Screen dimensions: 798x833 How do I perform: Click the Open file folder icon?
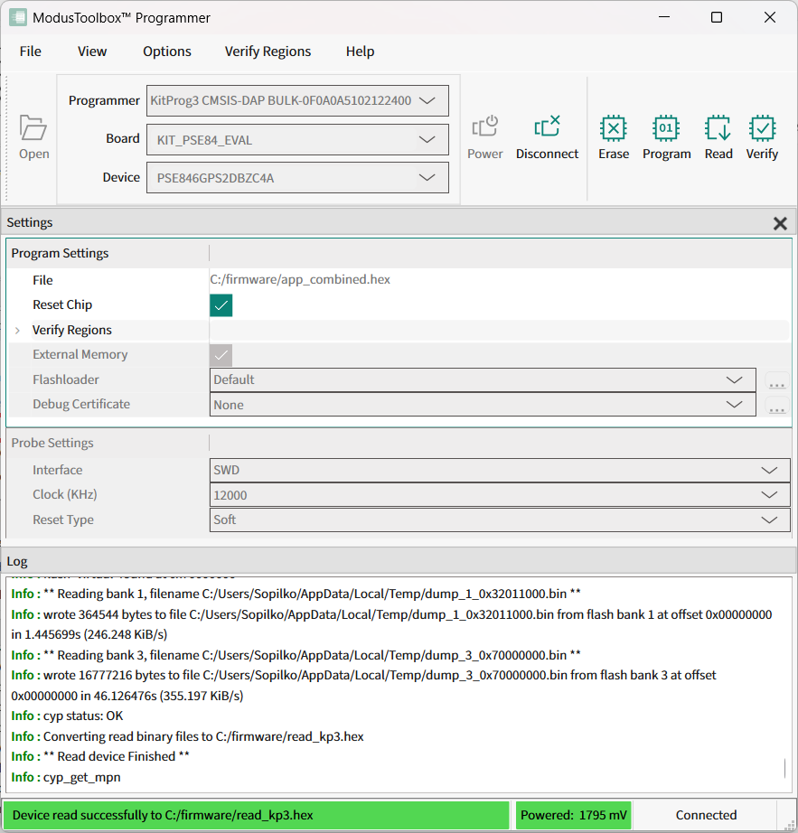[33, 129]
